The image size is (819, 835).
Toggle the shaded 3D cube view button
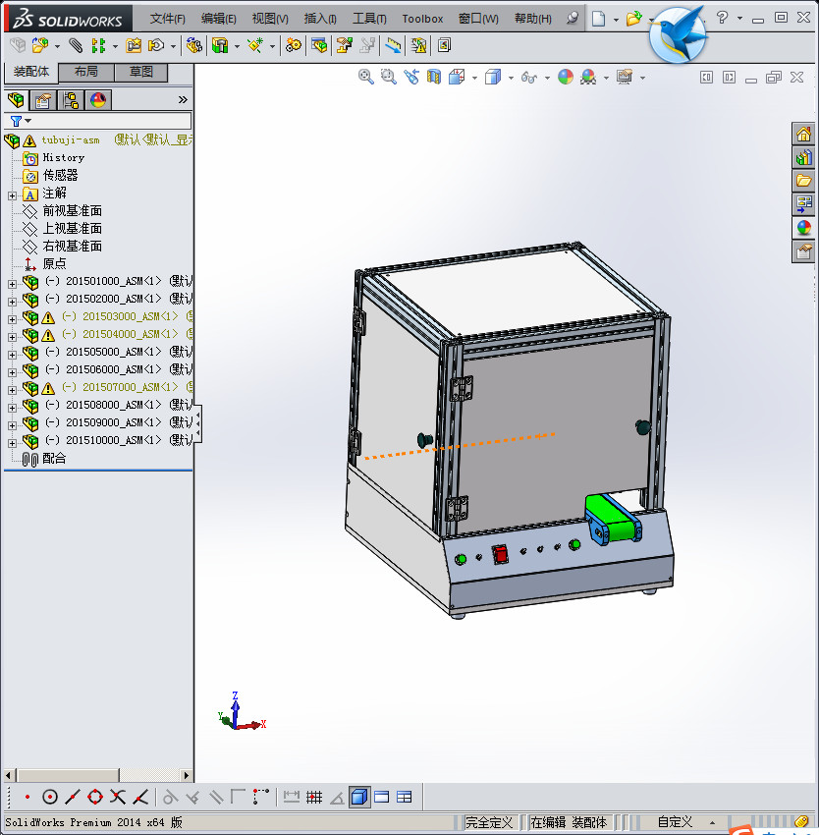(x=359, y=798)
